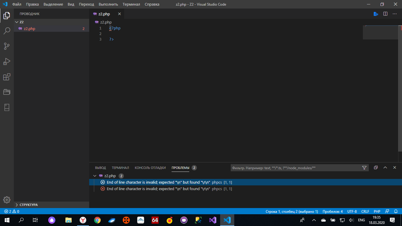Open the Run and Debug view
The width and height of the screenshot is (402, 226).
point(7,62)
